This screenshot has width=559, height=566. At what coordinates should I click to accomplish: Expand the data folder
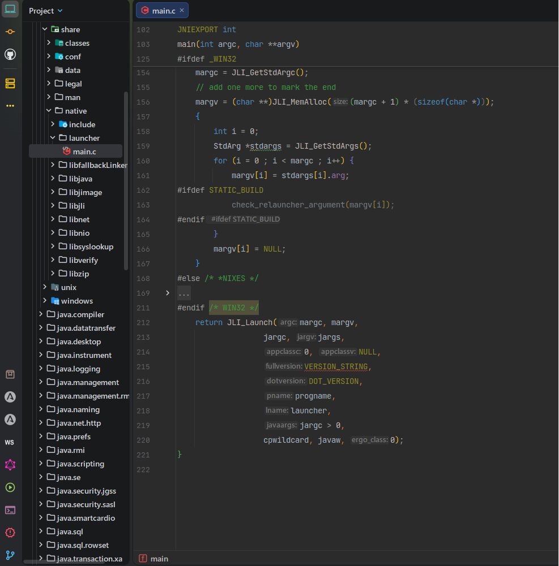point(49,70)
